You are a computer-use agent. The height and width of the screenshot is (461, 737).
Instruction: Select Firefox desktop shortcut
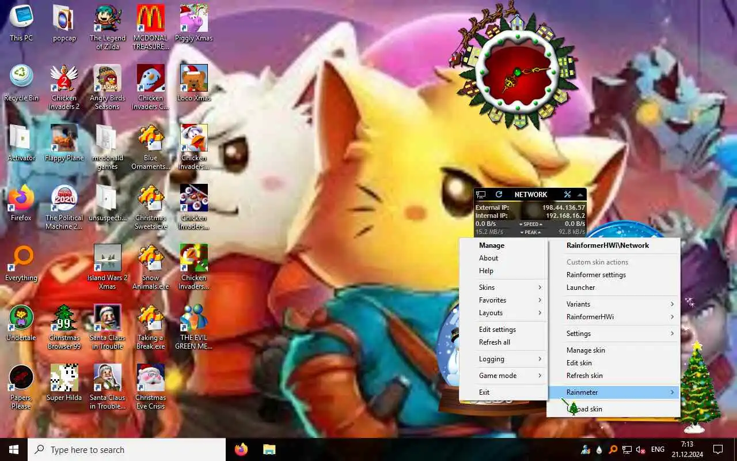pos(21,203)
